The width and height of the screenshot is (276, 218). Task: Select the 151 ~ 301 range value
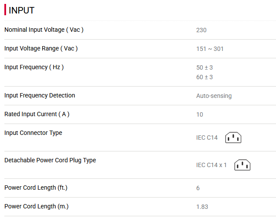tap(210, 49)
